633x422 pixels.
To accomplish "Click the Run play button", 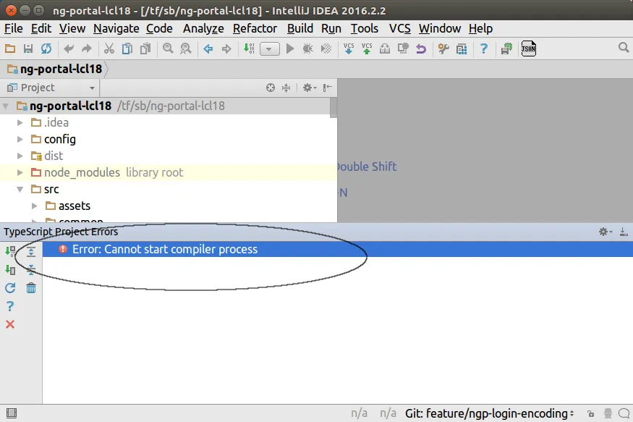I will (x=290, y=49).
